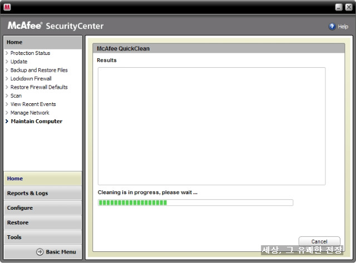Screen dimensions: 356x263
Task: Start Scan from the Home list
Action: click(16, 95)
